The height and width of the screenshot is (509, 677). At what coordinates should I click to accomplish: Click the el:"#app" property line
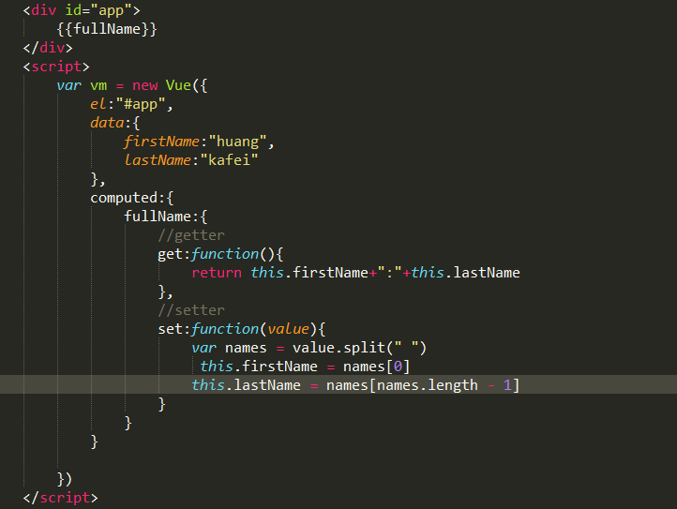pyautogui.click(x=132, y=104)
